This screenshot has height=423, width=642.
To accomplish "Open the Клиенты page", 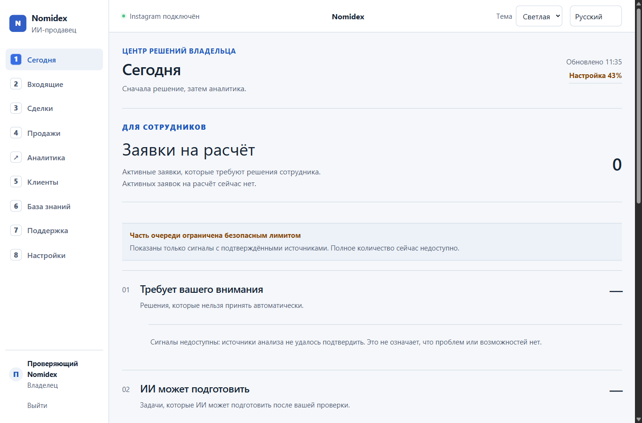I will [54, 182].
